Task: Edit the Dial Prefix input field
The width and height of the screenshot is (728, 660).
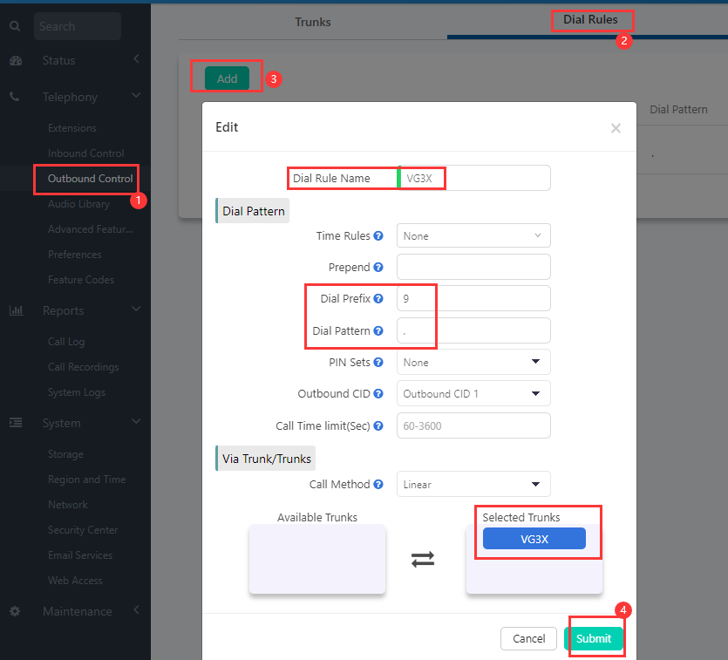Action: tap(473, 298)
